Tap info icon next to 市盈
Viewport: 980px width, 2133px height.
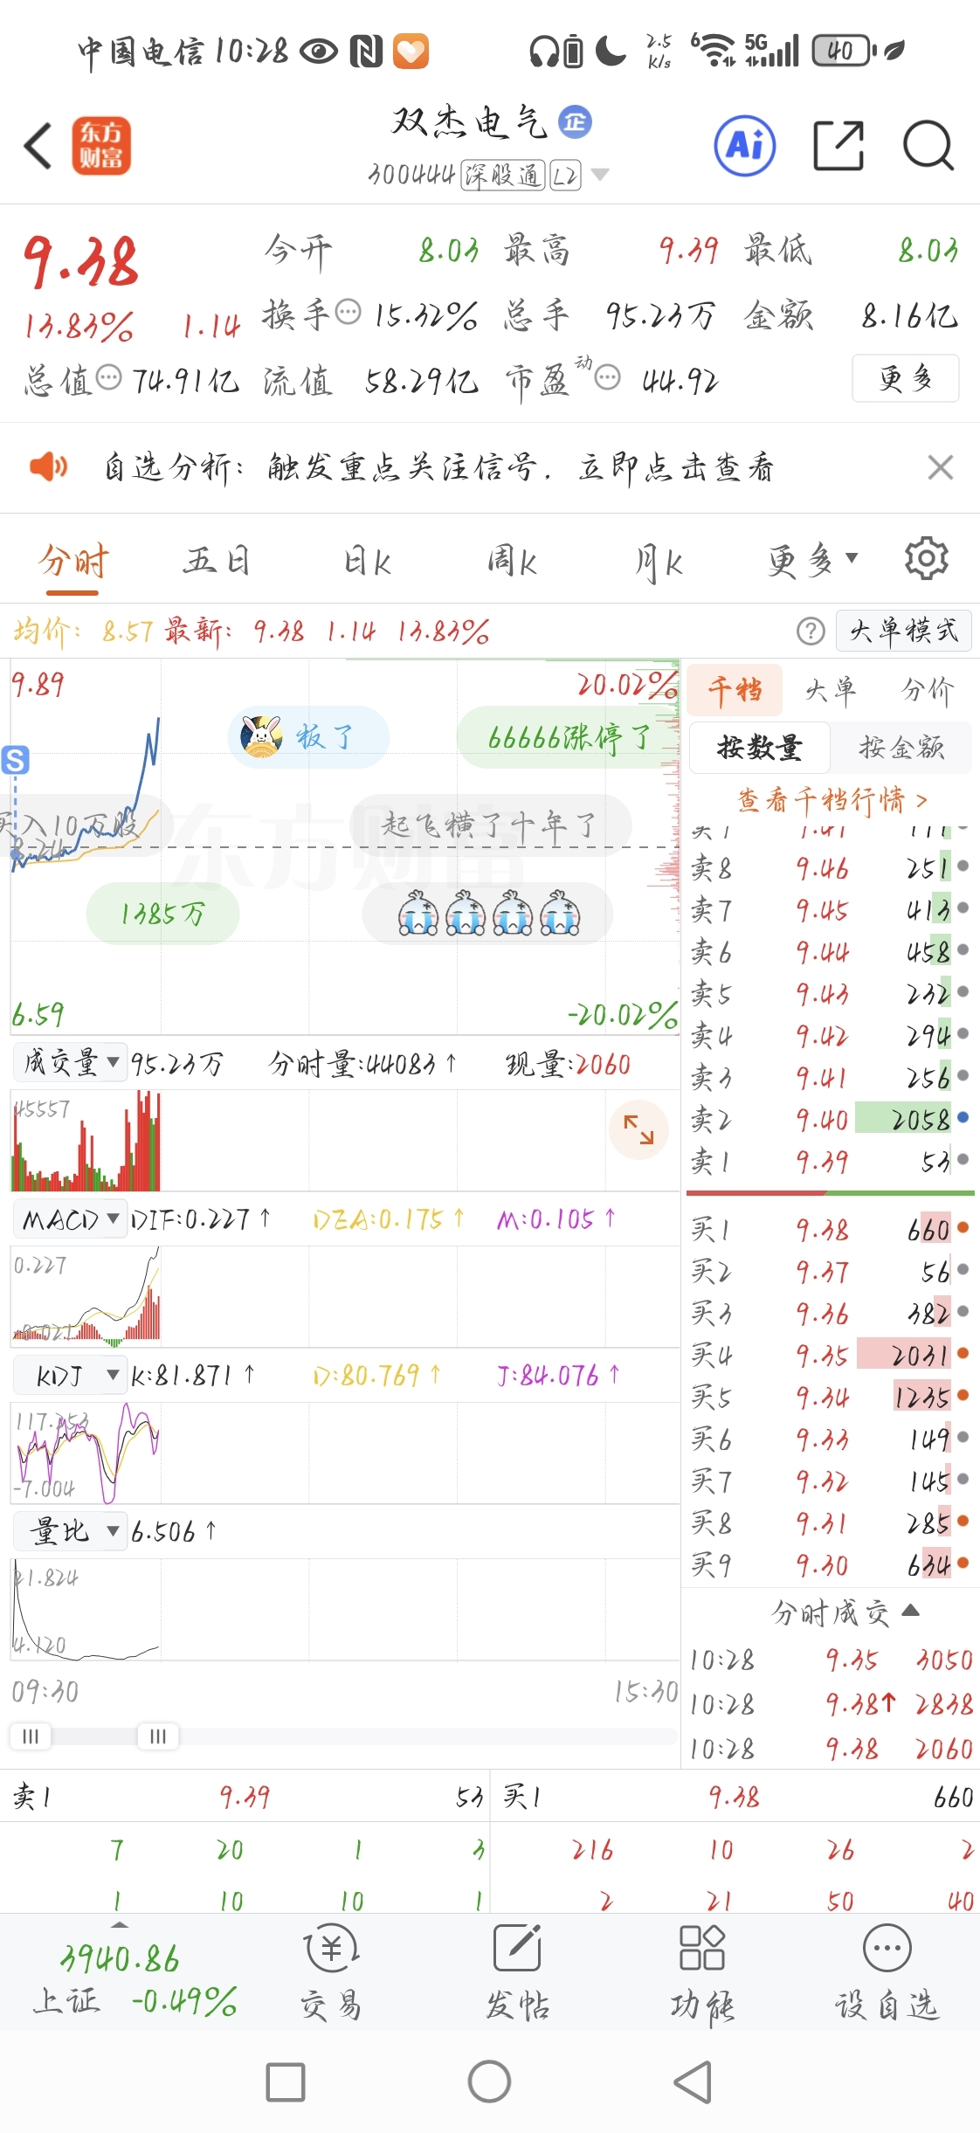pos(608,378)
